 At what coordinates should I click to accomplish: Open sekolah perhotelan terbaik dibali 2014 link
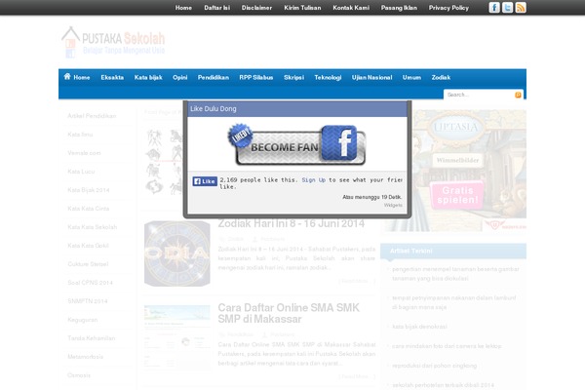pyautogui.click(x=443, y=385)
